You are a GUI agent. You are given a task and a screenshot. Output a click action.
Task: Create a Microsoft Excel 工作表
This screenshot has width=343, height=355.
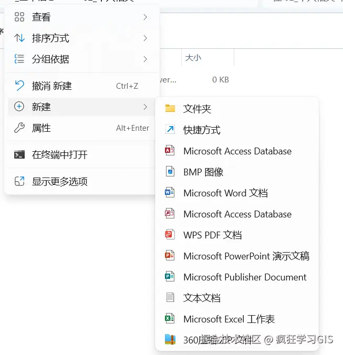[x=237, y=319]
